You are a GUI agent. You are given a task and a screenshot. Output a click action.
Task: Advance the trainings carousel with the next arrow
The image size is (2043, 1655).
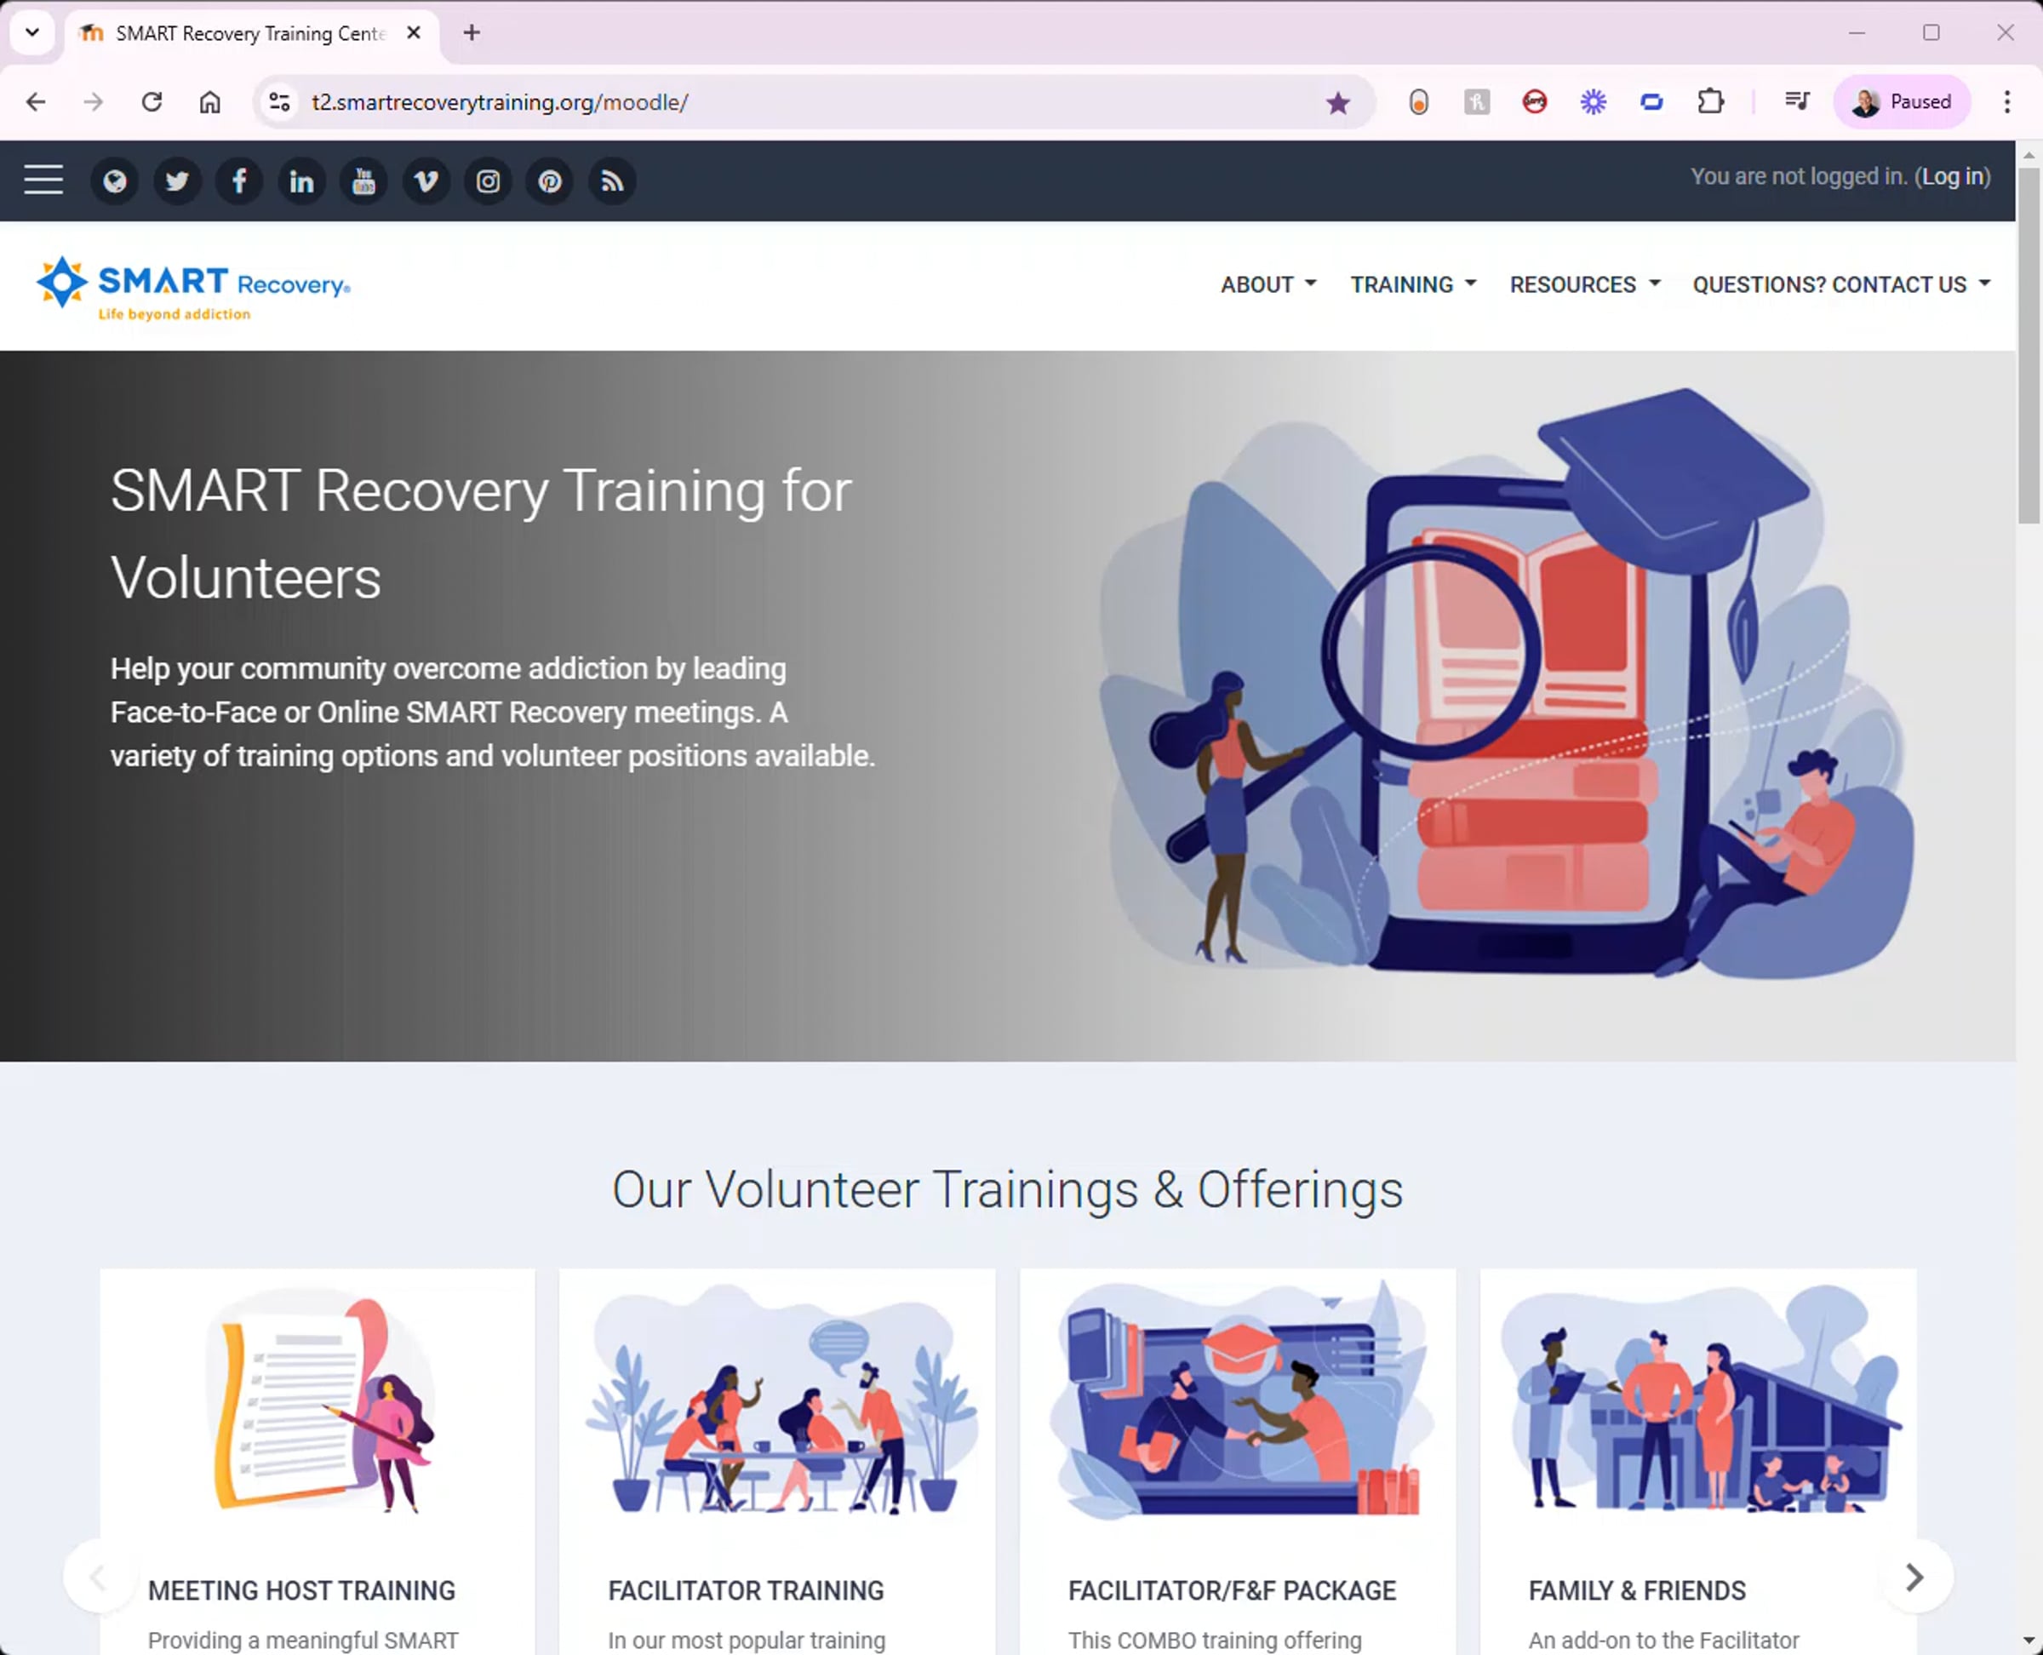[1914, 1577]
